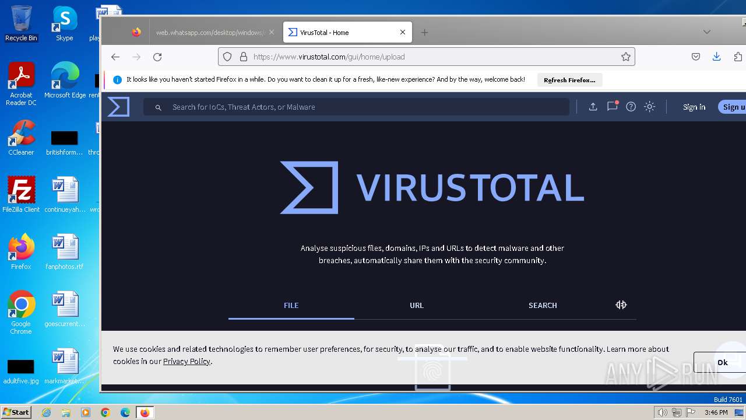The height and width of the screenshot is (420, 746).
Task: Open notifications chat icon in VirusTotal header
Action: coord(612,106)
